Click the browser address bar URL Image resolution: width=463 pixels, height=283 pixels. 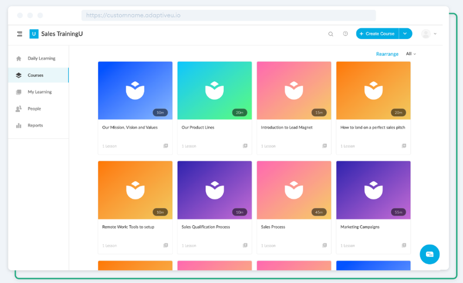(x=229, y=15)
